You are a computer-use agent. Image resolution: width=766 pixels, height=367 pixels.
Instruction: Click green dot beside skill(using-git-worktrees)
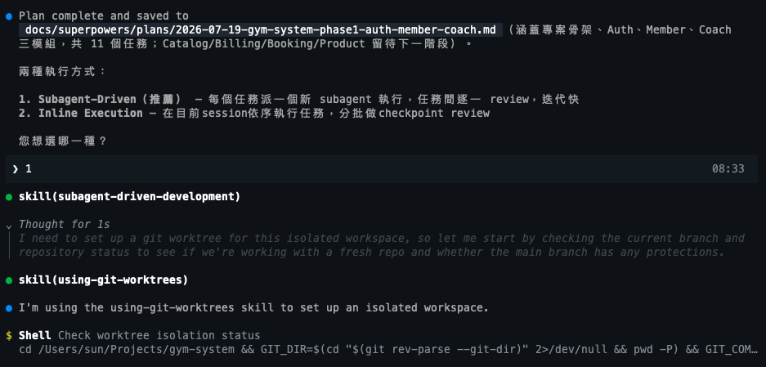(x=9, y=280)
